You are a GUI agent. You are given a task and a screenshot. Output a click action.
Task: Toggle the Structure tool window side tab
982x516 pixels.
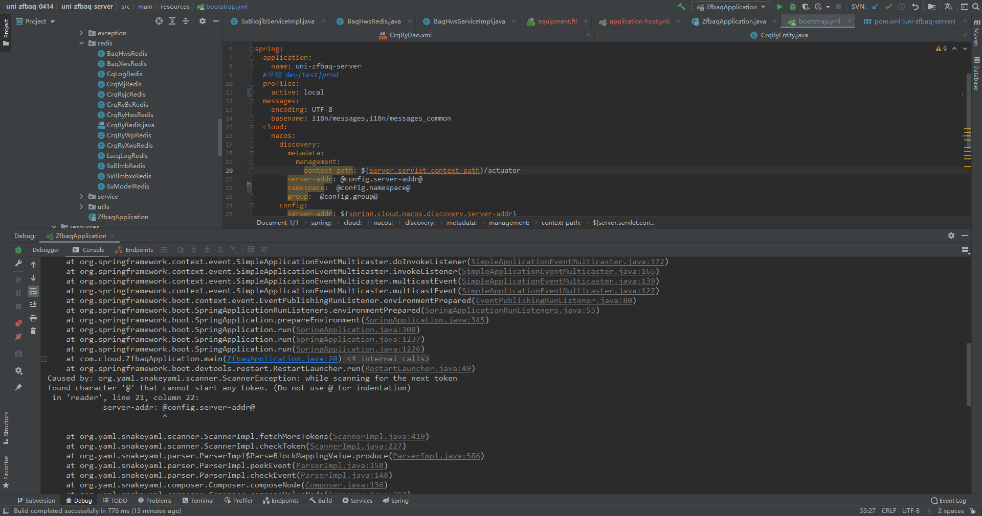point(6,428)
